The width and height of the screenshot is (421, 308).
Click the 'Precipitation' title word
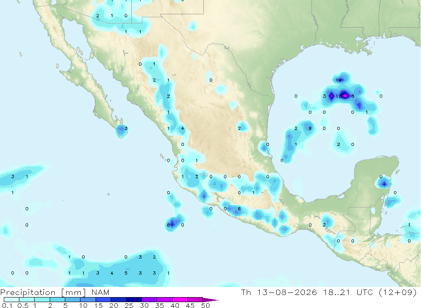click(28, 292)
